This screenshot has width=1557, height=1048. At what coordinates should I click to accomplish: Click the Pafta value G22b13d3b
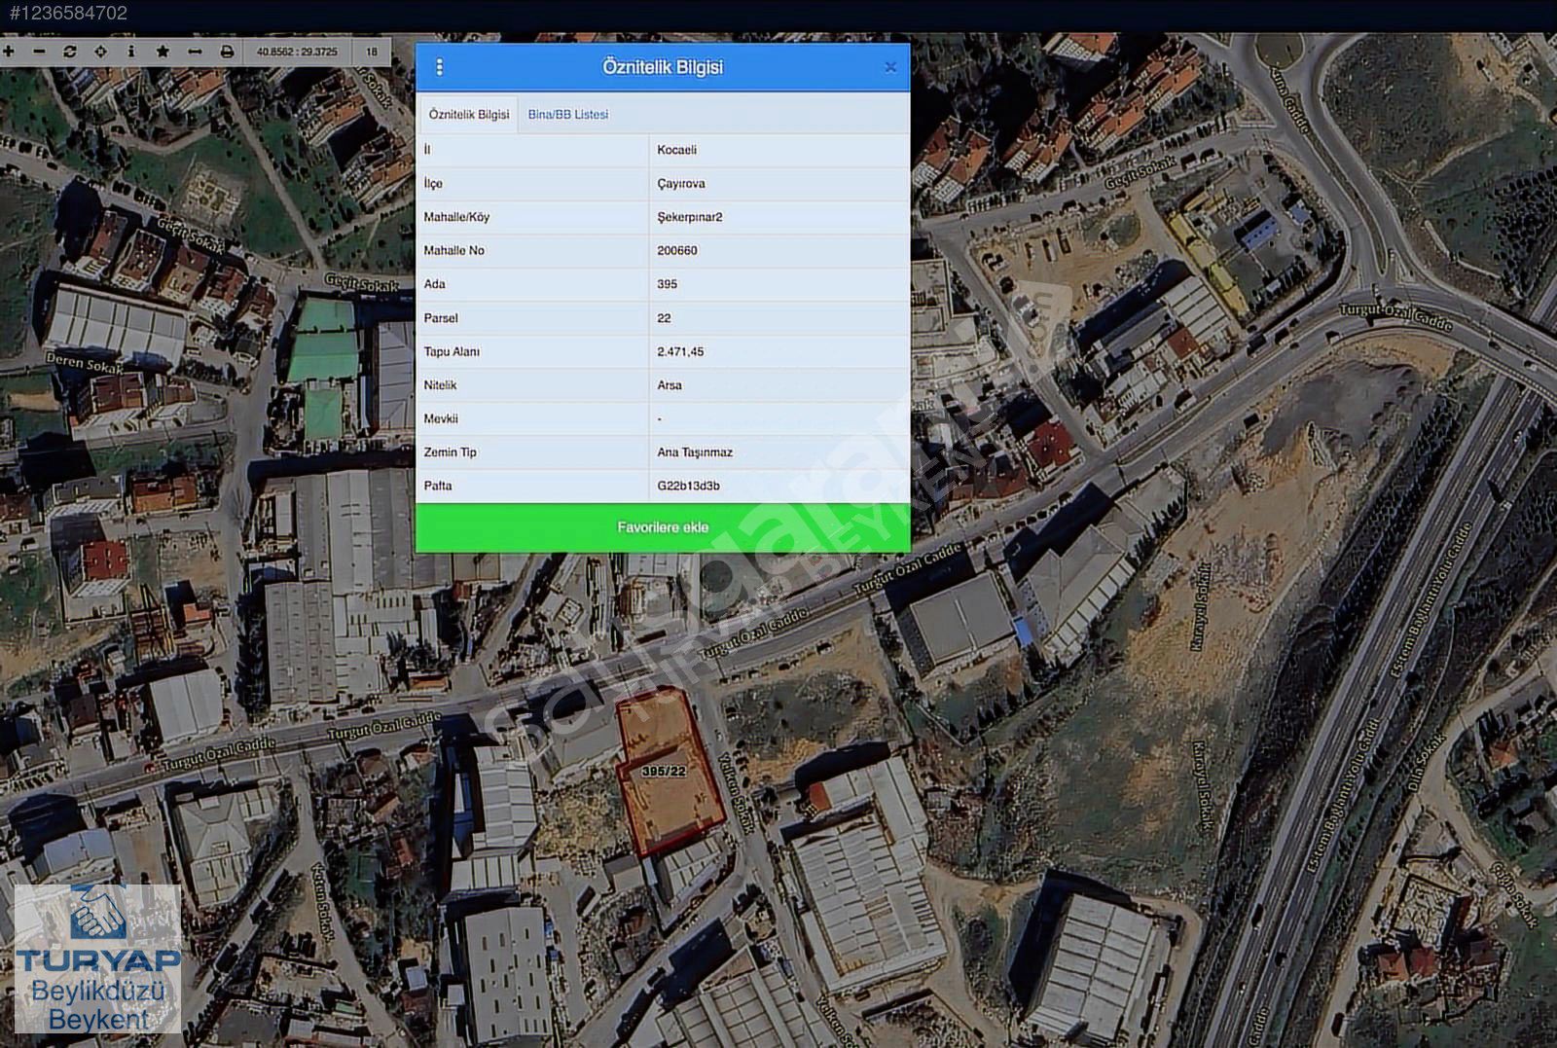pyautogui.click(x=688, y=487)
